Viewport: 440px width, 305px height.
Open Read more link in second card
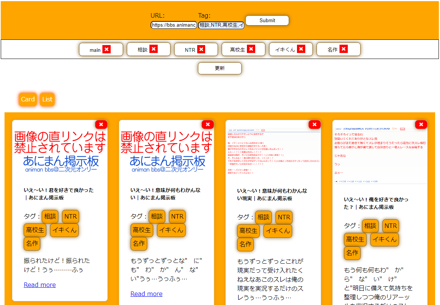point(146,294)
